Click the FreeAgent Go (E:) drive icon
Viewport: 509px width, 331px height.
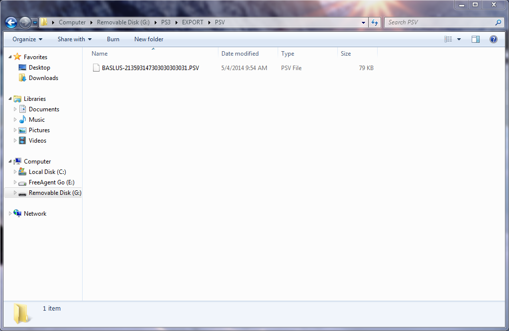[22, 183]
